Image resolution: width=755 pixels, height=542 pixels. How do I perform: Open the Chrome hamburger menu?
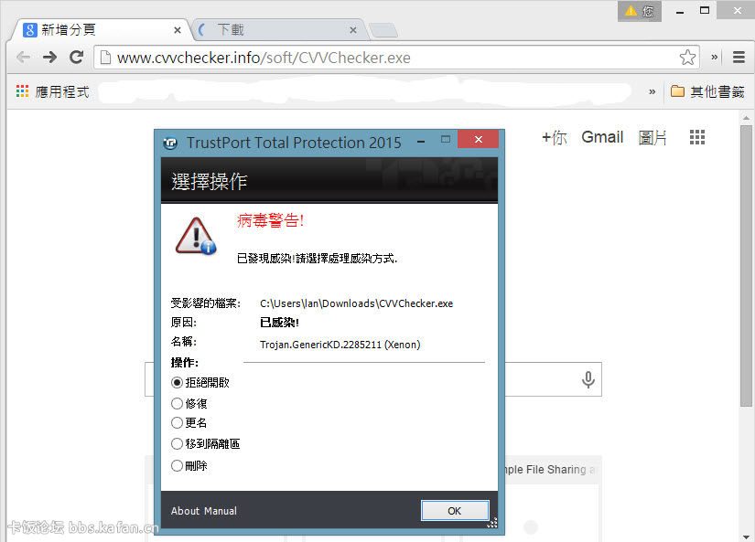[739, 58]
